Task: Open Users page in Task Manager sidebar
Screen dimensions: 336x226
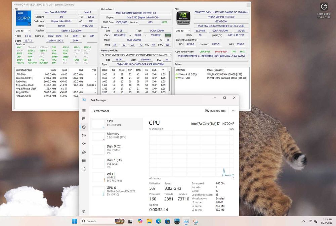Action: click(84, 152)
